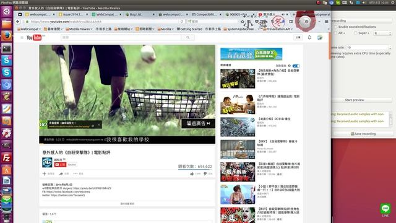
Task: Click the Save recording button
Action: pos(363,134)
